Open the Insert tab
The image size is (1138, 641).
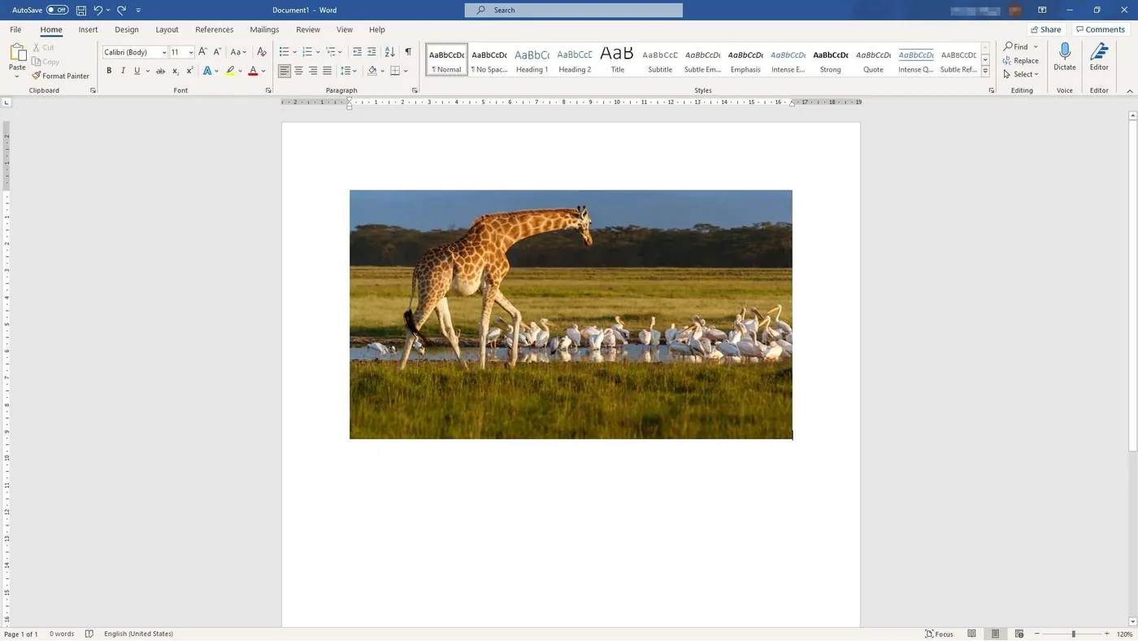[88, 29]
